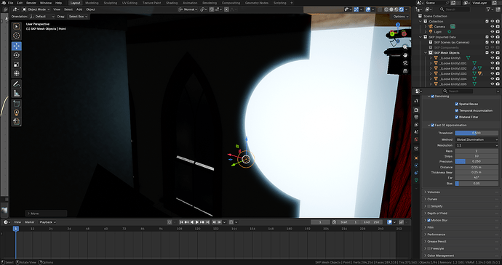
Task: Open the viewport Add menu
Action: (79, 9)
